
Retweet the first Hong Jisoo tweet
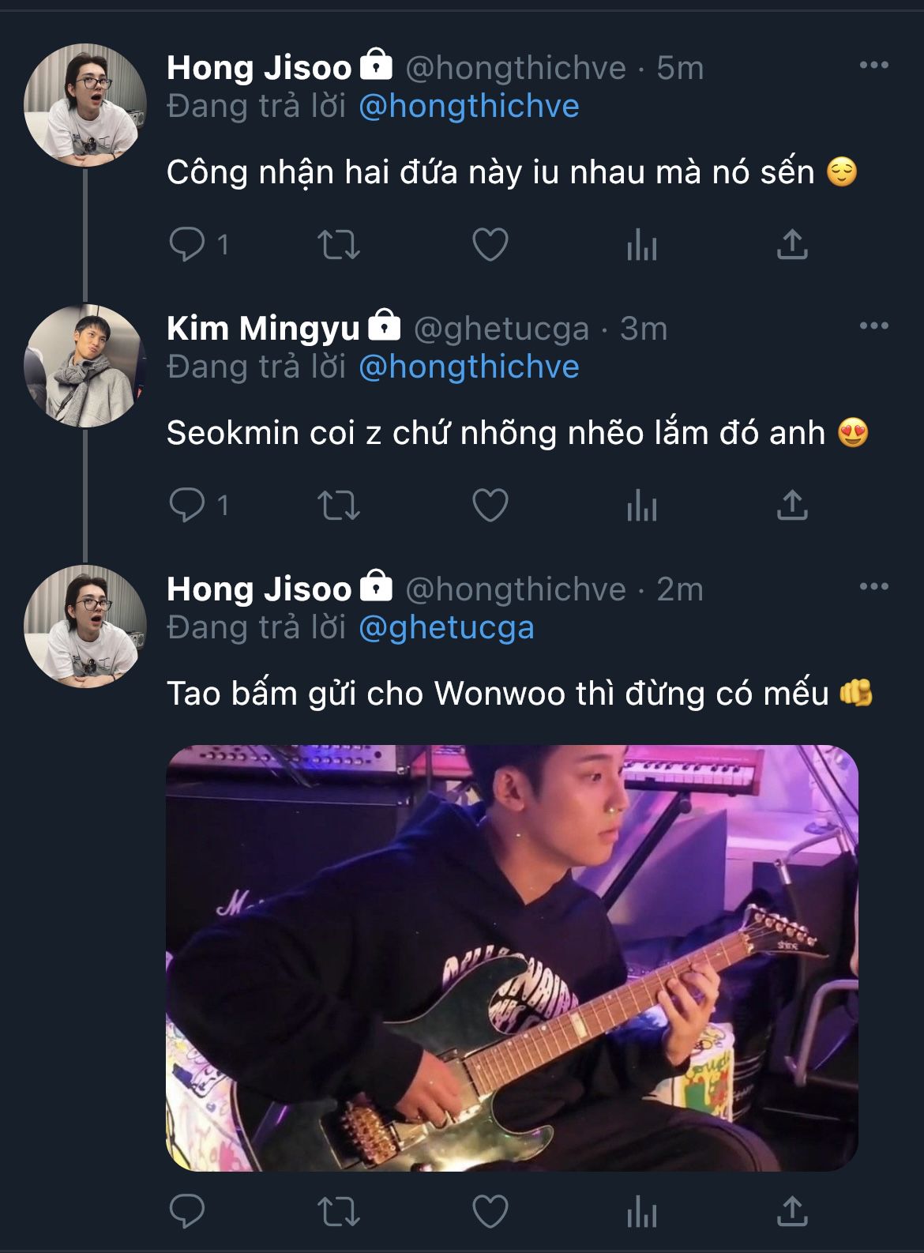pos(338,244)
